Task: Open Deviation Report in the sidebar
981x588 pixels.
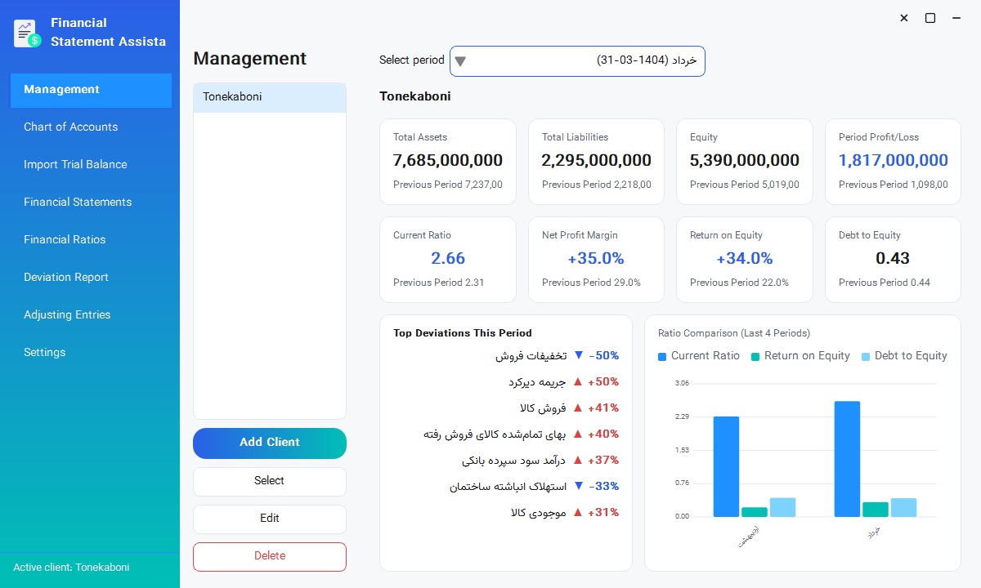Action: point(91,278)
